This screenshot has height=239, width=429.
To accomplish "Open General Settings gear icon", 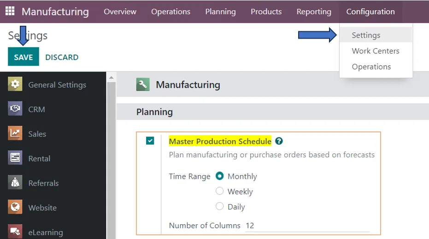I will 15,84.
